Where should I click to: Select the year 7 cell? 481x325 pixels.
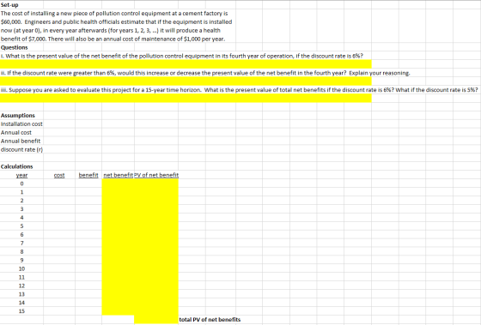tap(21, 244)
